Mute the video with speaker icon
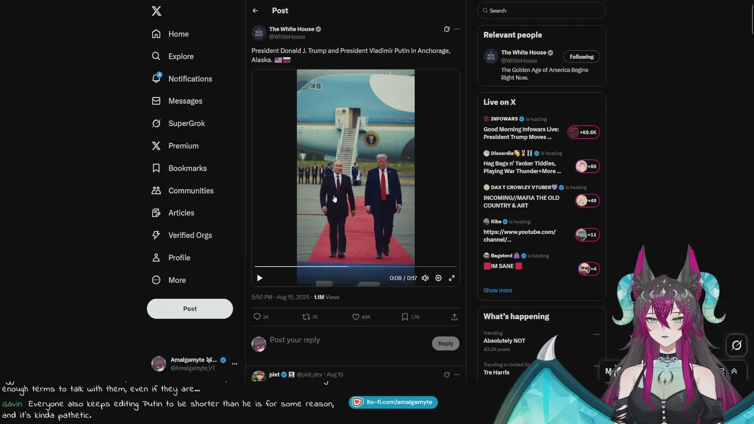 pyautogui.click(x=425, y=278)
